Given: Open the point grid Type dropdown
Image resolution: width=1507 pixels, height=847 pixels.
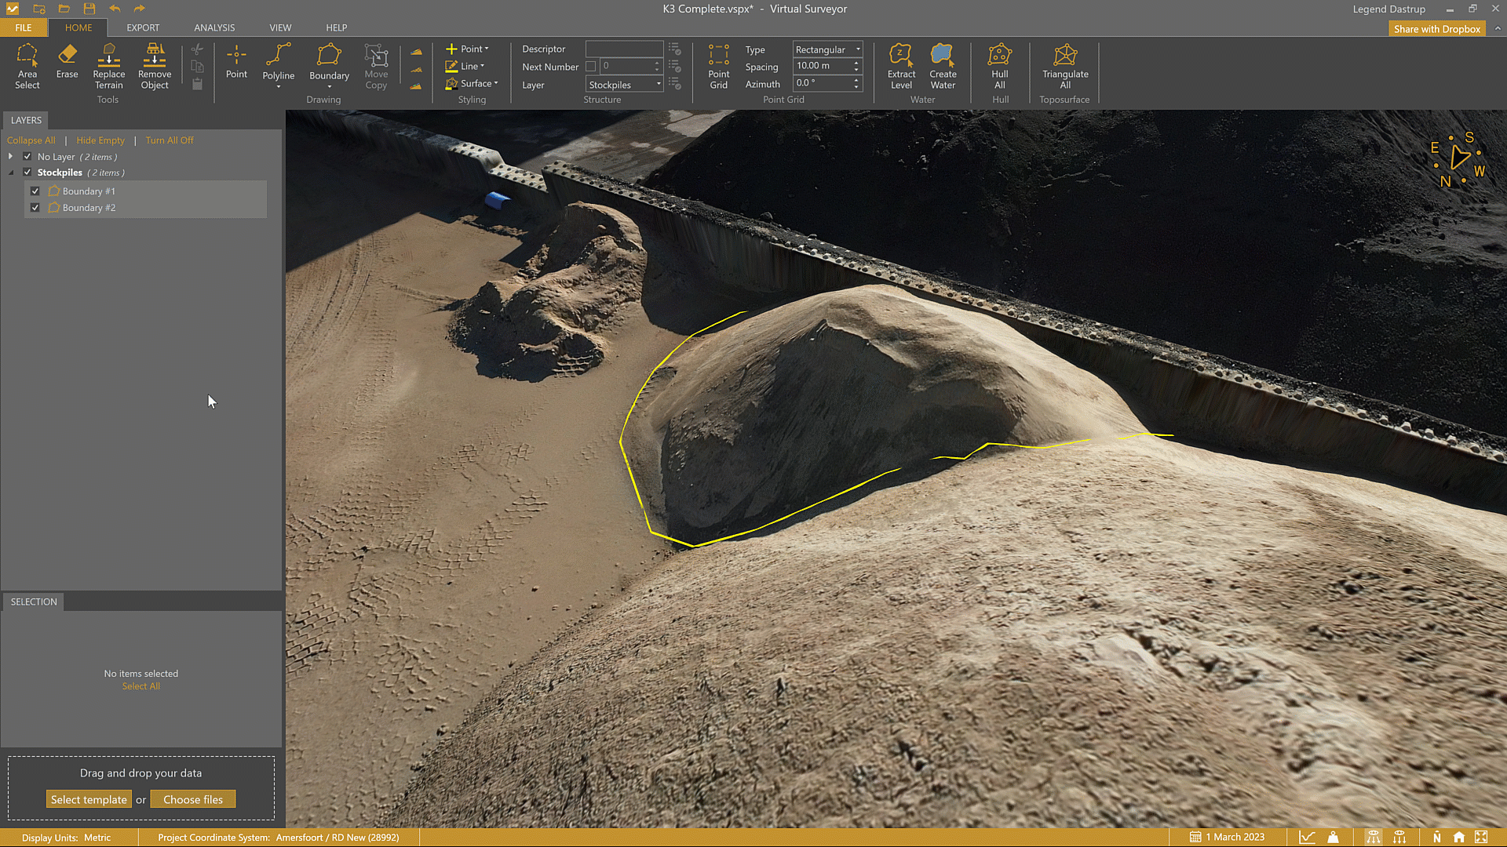Looking at the screenshot, I should pos(827,49).
